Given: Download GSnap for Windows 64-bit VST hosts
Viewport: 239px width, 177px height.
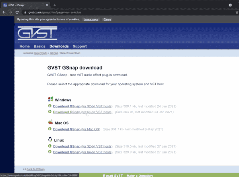Looking at the screenshot, I should (83, 112).
